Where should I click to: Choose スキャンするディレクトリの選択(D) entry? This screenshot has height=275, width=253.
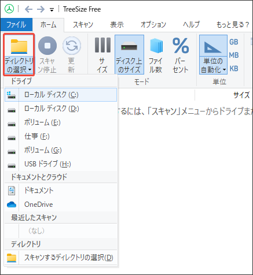click(x=61, y=258)
